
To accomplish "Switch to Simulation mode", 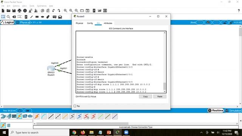I will pyautogui.click(x=233, y=111).
